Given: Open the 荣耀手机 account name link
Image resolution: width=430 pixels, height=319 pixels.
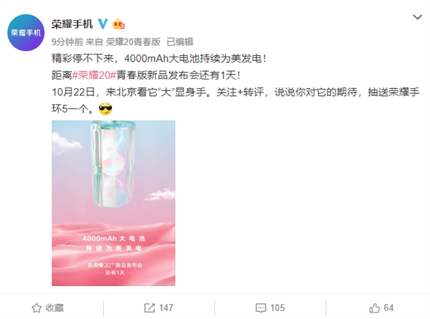Looking at the screenshot, I should 72,24.
